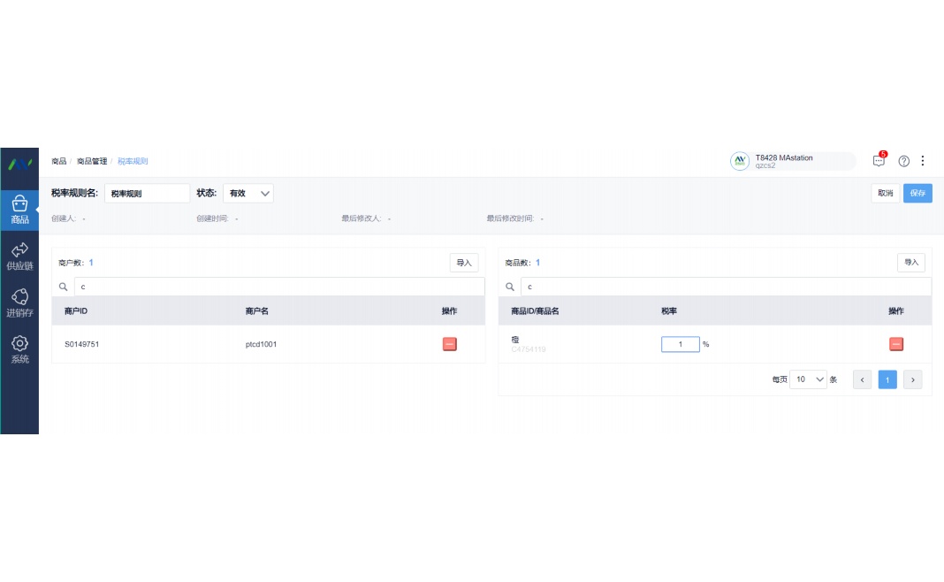Image resolution: width=944 pixels, height=582 pixels.
Task: Open the 进销存 sidebar section
Action: pos(19,303)
